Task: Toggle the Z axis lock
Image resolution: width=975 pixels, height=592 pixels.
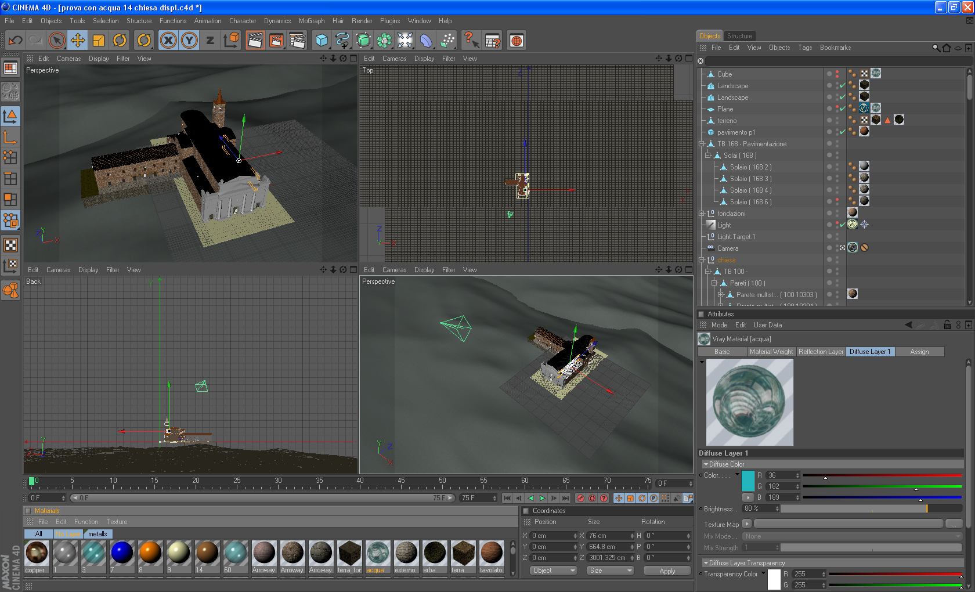Action: pyautogui.click(x=210, y=40)
